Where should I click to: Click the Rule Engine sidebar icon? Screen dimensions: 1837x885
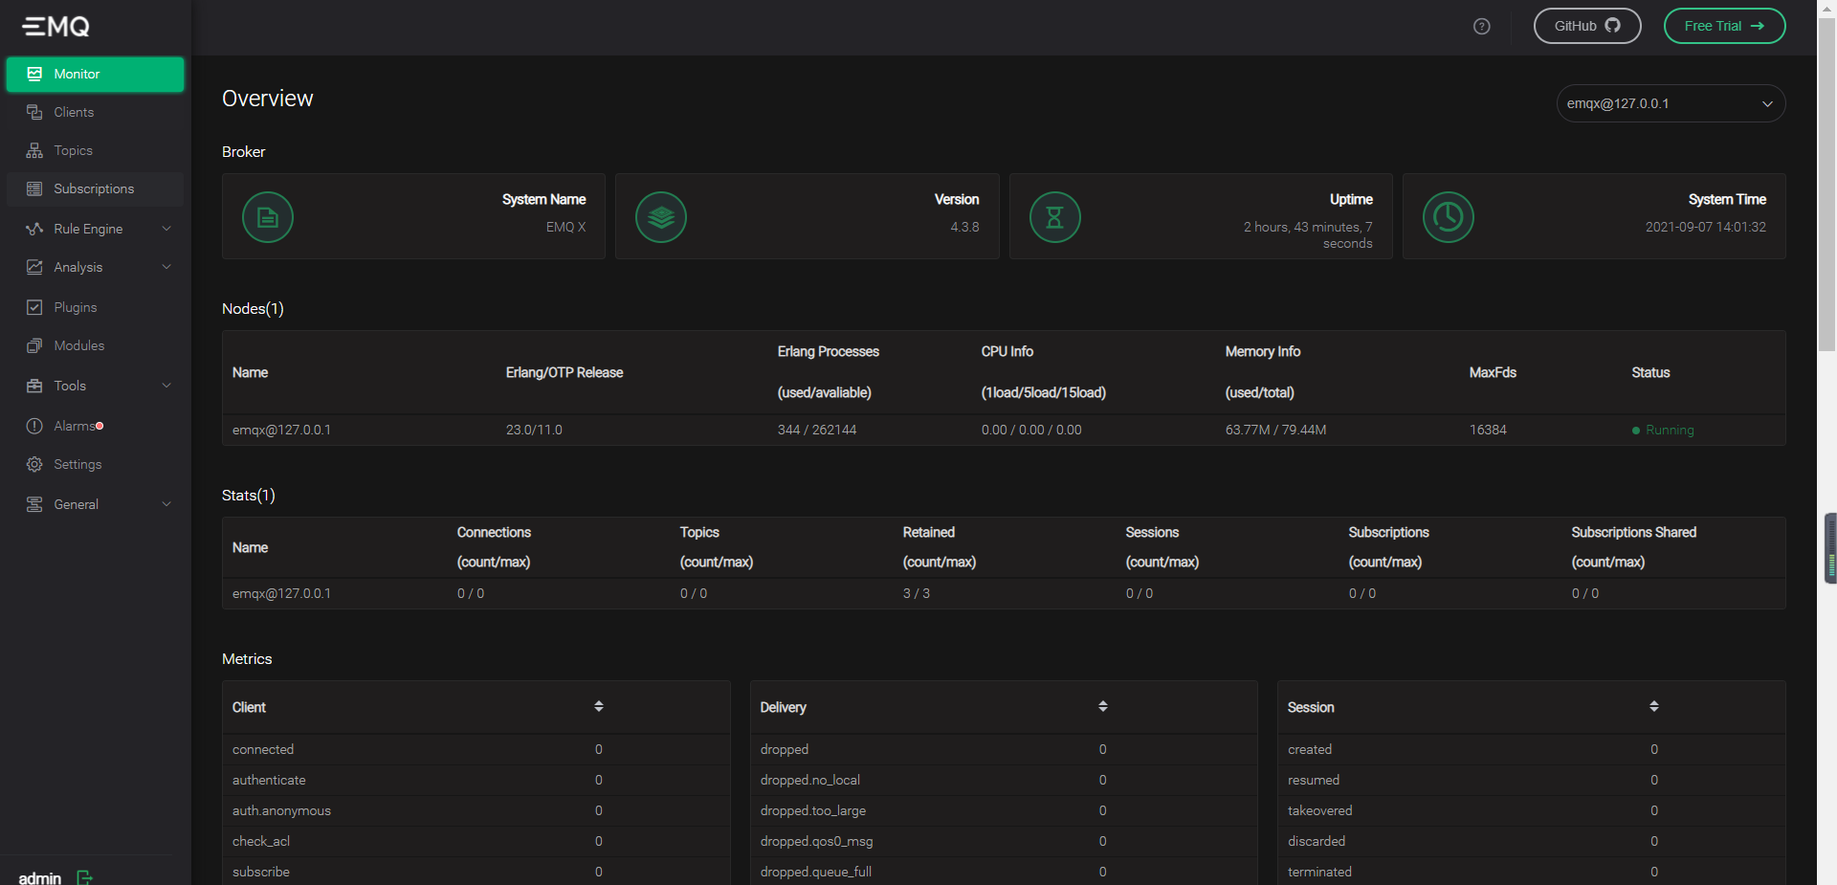(x=34, y=229)
